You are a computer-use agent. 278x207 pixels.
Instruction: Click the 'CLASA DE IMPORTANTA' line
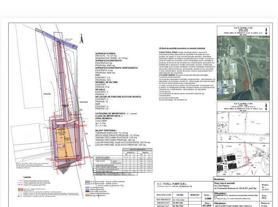(x=109, y=116)
